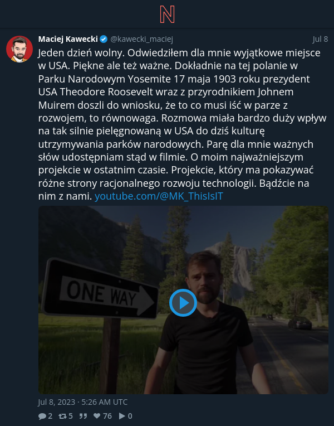
Task: Click the ONE WAY sign in video thumbnail
Action: click(100, 289)
